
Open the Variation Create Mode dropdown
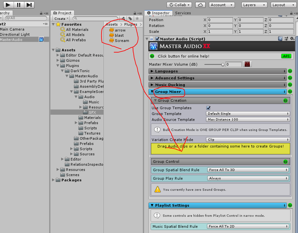(x=248, y=140)
